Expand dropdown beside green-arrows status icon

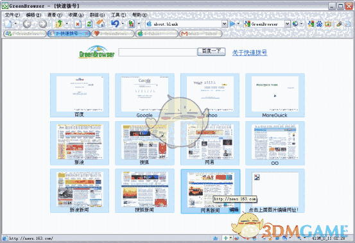[x=230, y=238]
